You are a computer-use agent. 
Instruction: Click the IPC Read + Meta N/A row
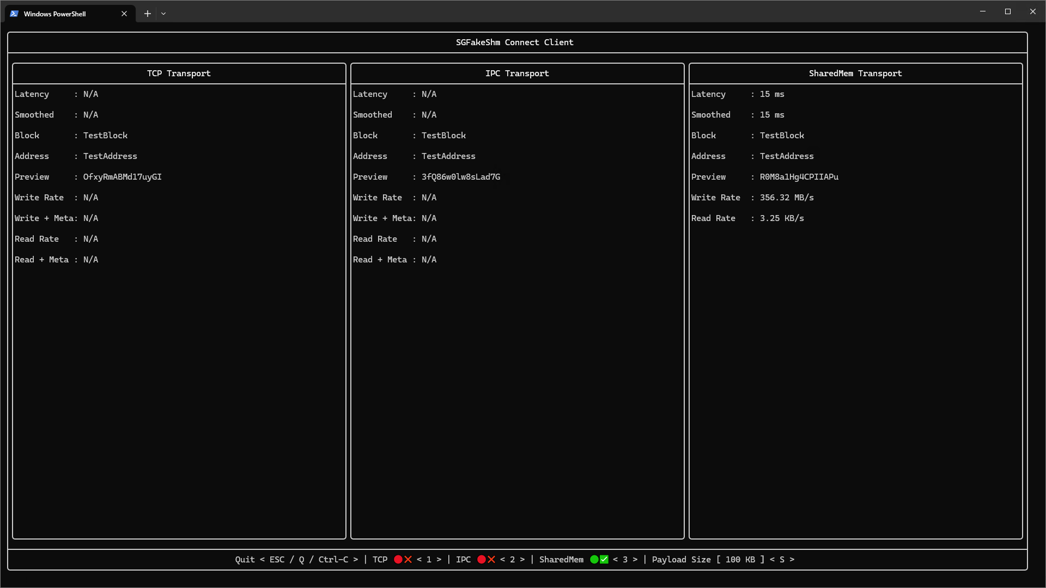pos(394,260)
